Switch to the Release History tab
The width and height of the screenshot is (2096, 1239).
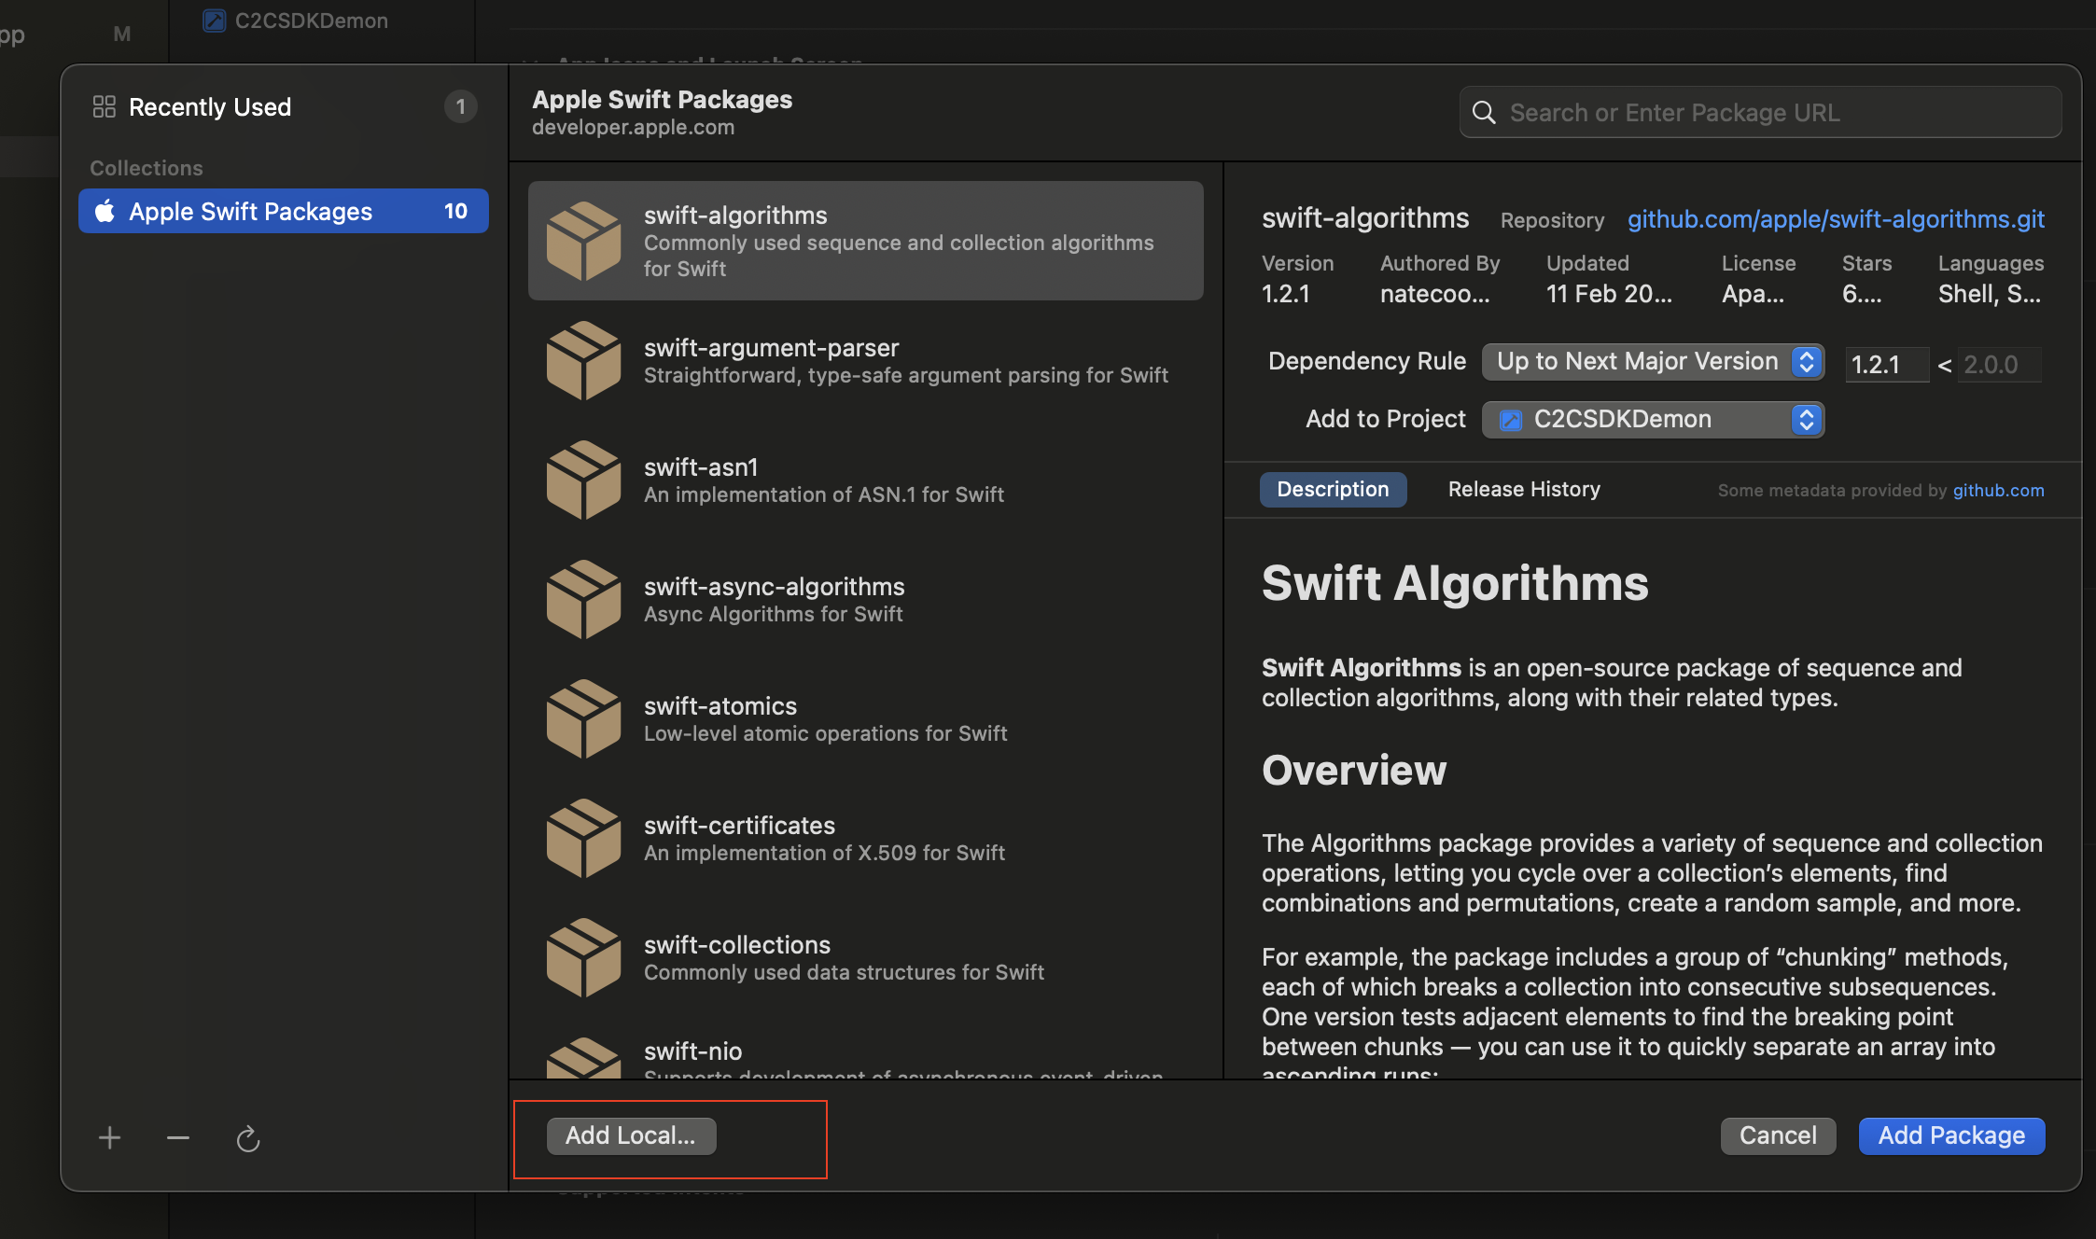pos(1522,489)
